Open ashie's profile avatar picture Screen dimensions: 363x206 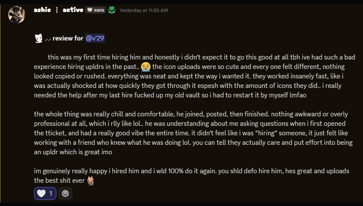17,14
